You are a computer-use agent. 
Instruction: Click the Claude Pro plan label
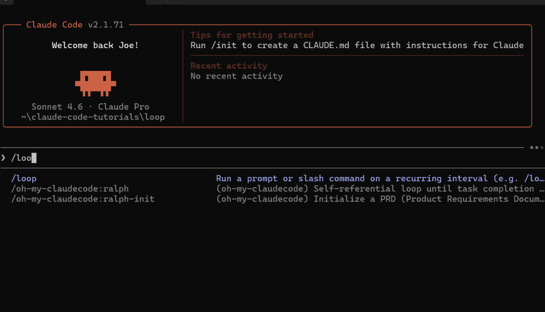pyautogui.click(x=124, y=107)
